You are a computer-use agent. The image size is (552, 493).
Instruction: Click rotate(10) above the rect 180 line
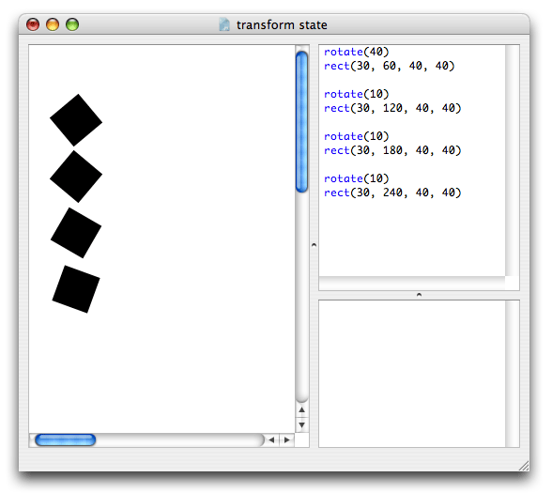click(x=357, y=136)
